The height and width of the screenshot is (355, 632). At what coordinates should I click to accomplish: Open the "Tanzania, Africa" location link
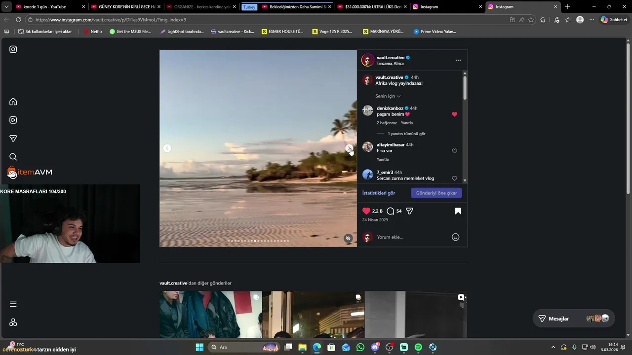tap(390, 64)
